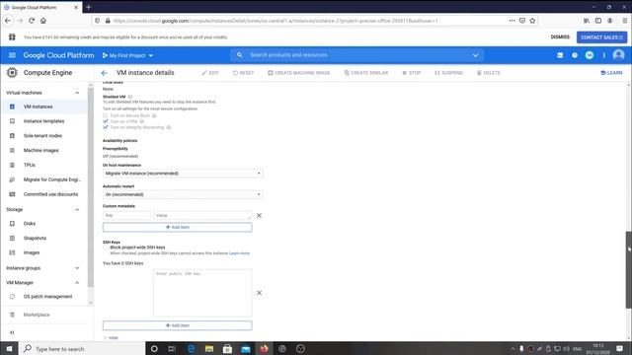Click the Shielded VM info help icon
This screenshot has width=632, height=355.
point(130,97)
